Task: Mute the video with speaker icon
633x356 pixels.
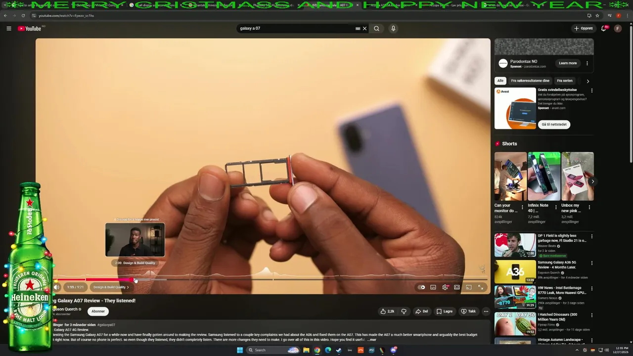Action: (x=56, y=287)
